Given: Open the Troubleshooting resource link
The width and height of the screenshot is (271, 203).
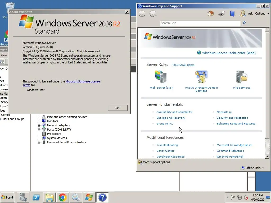Looking at the screenshot, I should tap(167, 145).
